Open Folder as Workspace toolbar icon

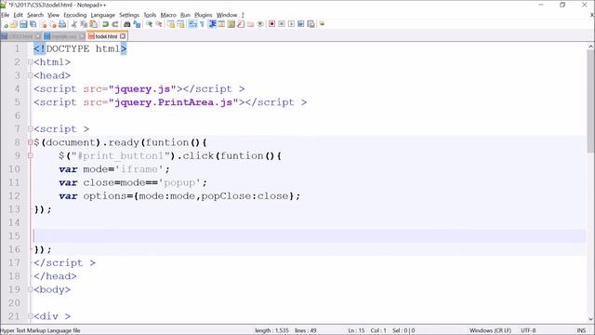pos(250,24)
